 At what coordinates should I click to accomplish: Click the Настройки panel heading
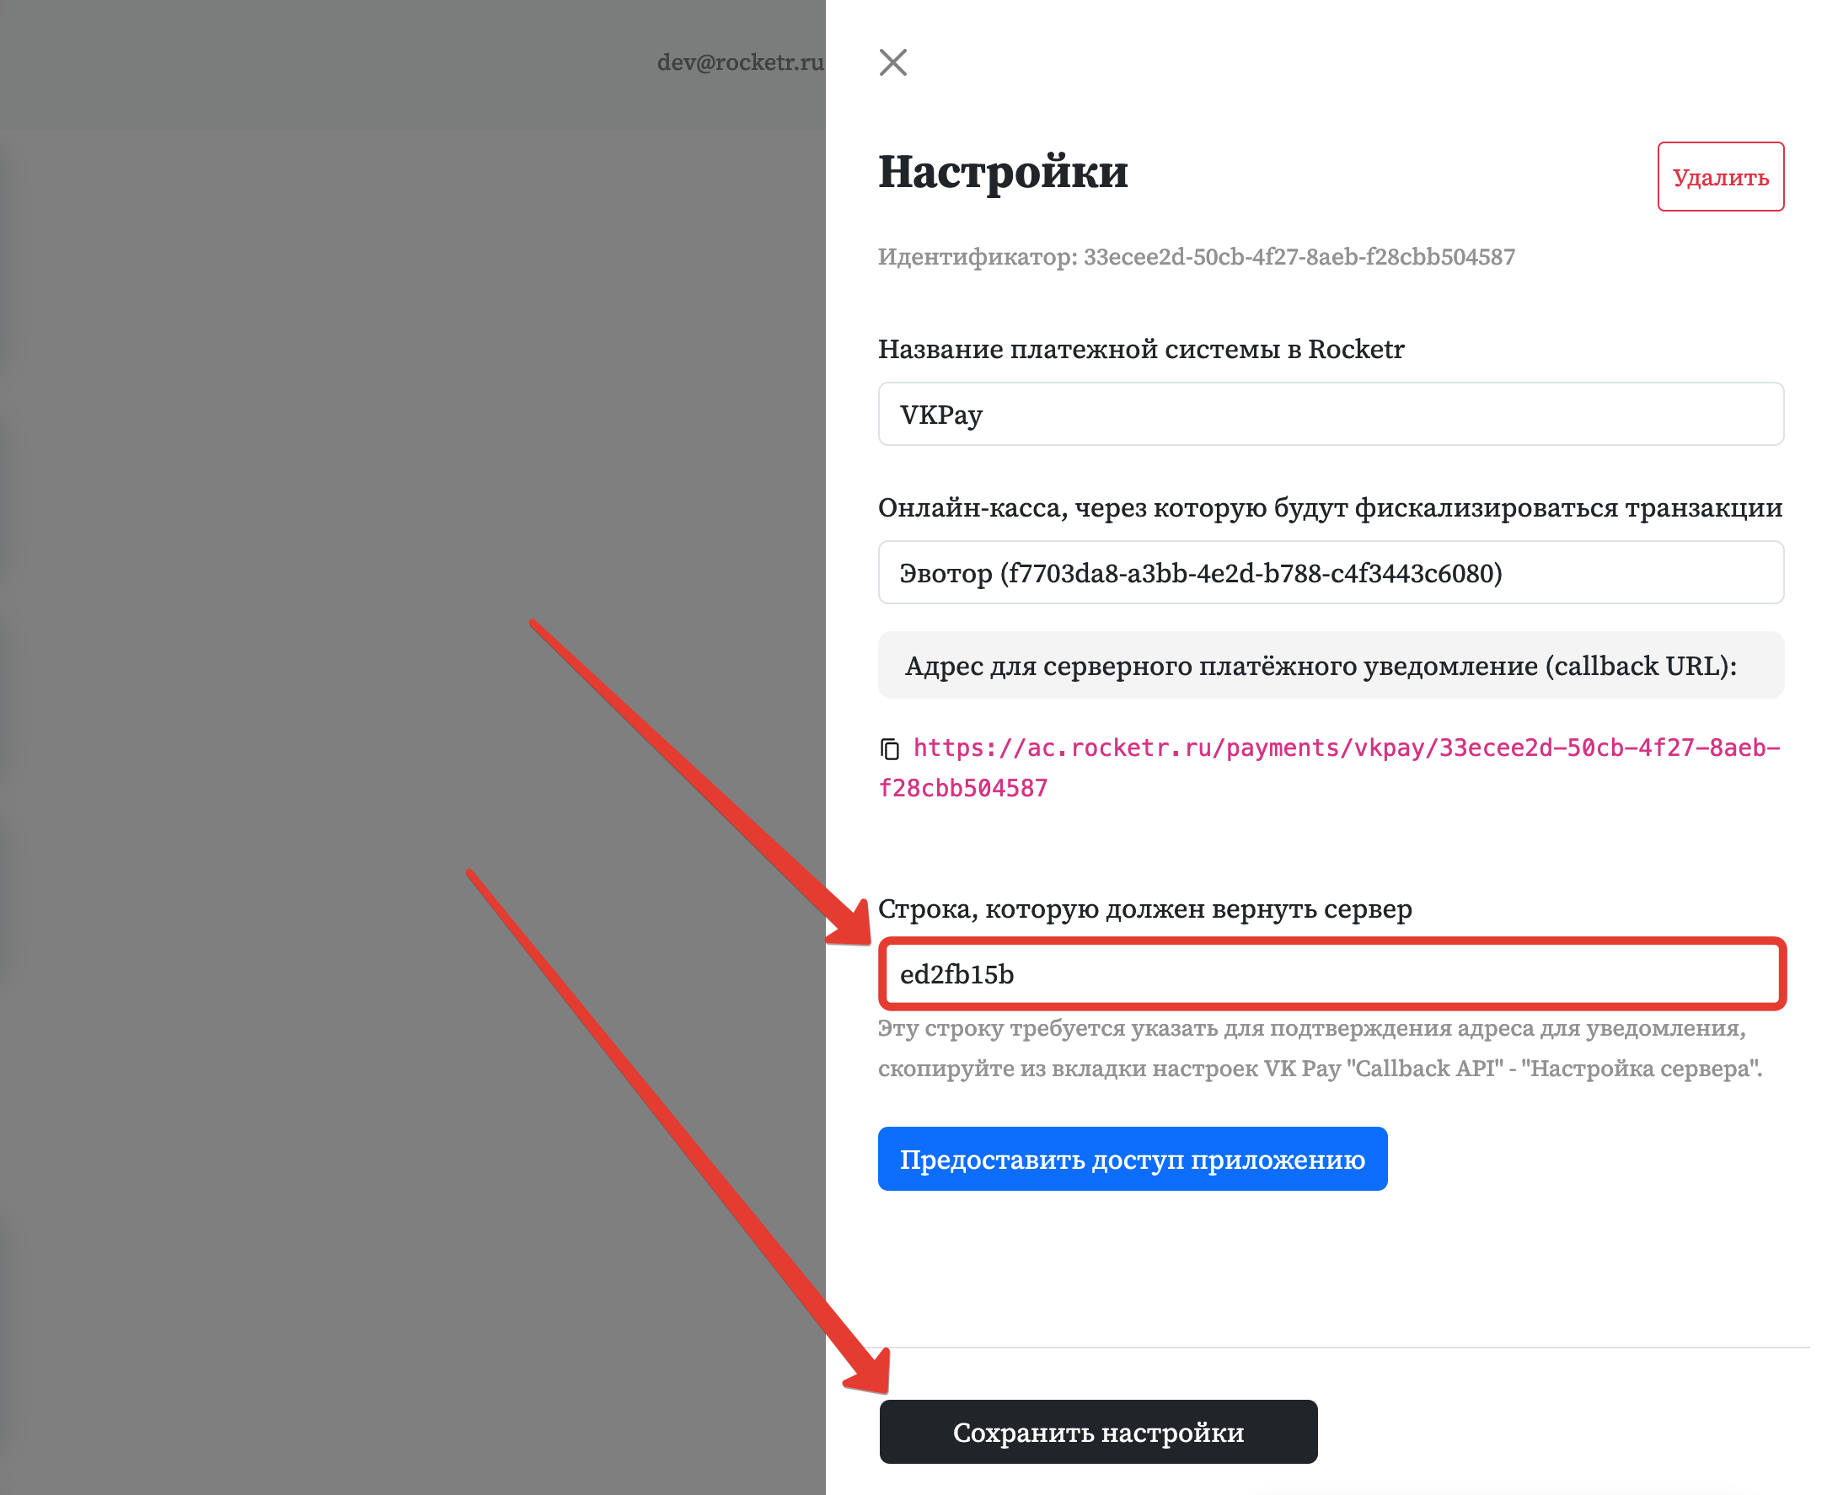1002,172
